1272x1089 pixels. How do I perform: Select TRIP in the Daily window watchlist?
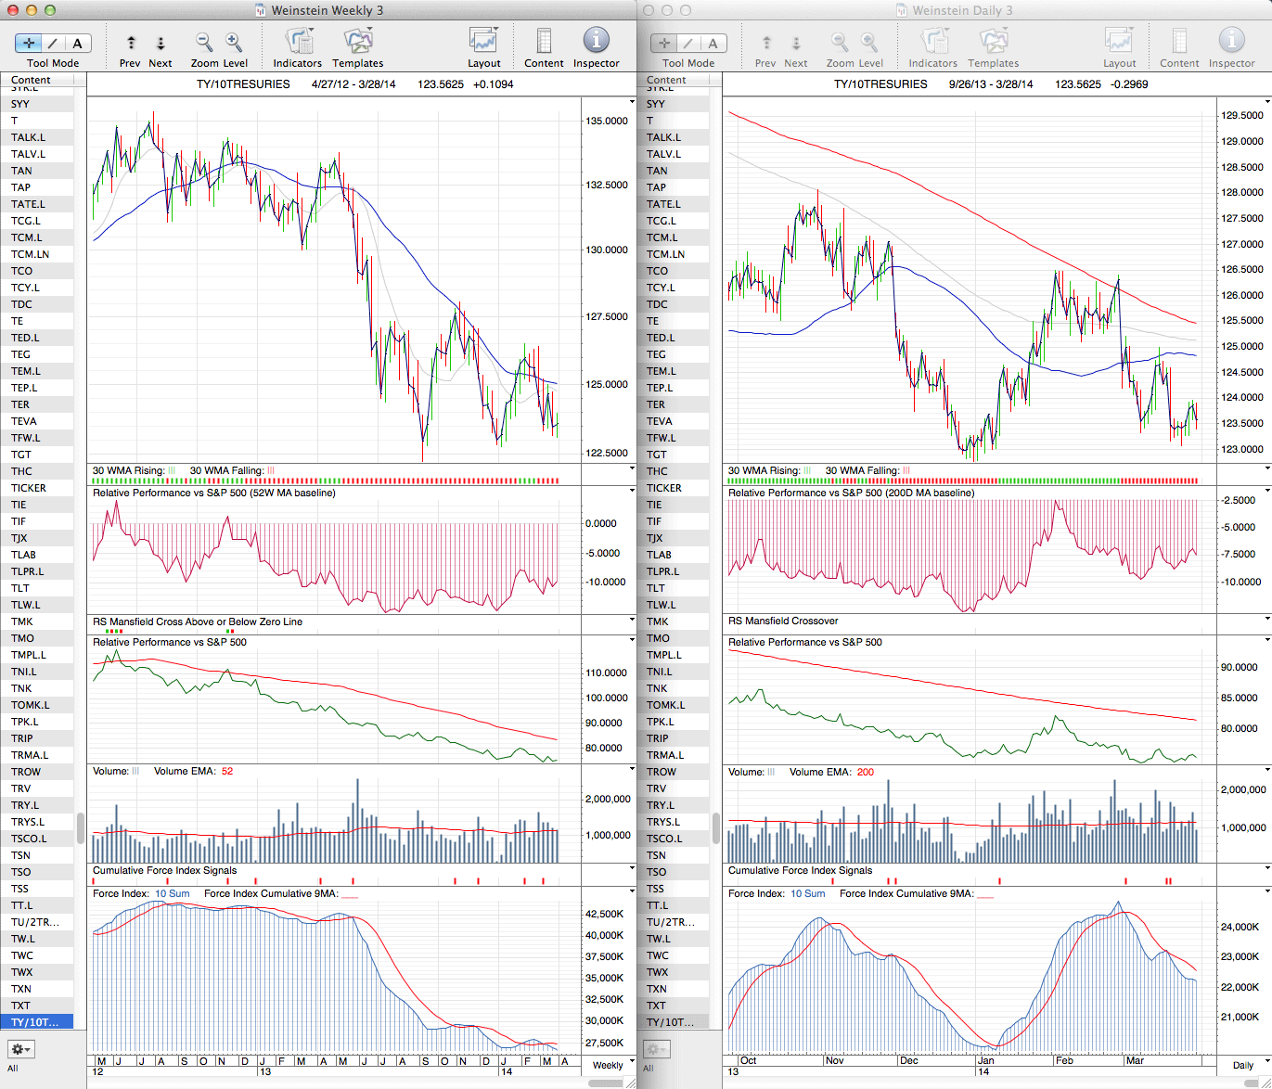pyautogui.click(x=658, y=738)
